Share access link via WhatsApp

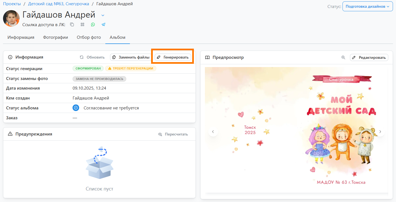[x=93, y=24]
